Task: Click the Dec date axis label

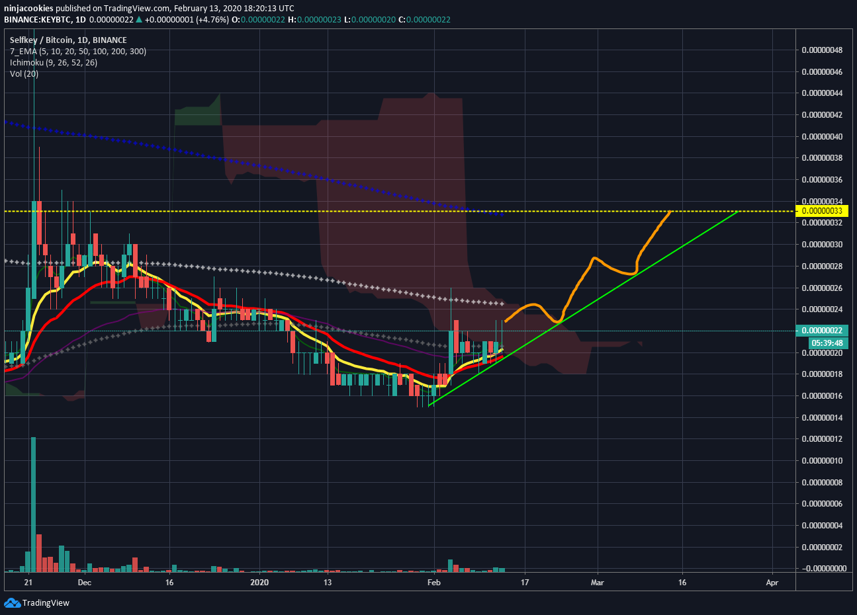Action: pos(84,583)
